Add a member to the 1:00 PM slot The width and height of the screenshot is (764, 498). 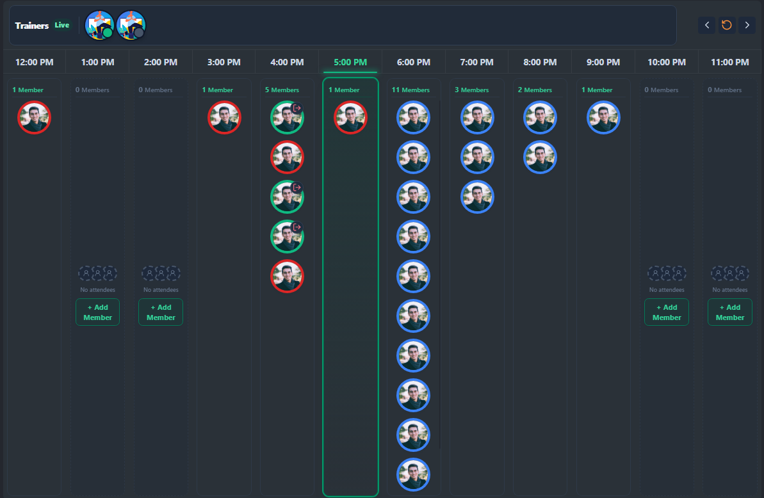(97, 312)
